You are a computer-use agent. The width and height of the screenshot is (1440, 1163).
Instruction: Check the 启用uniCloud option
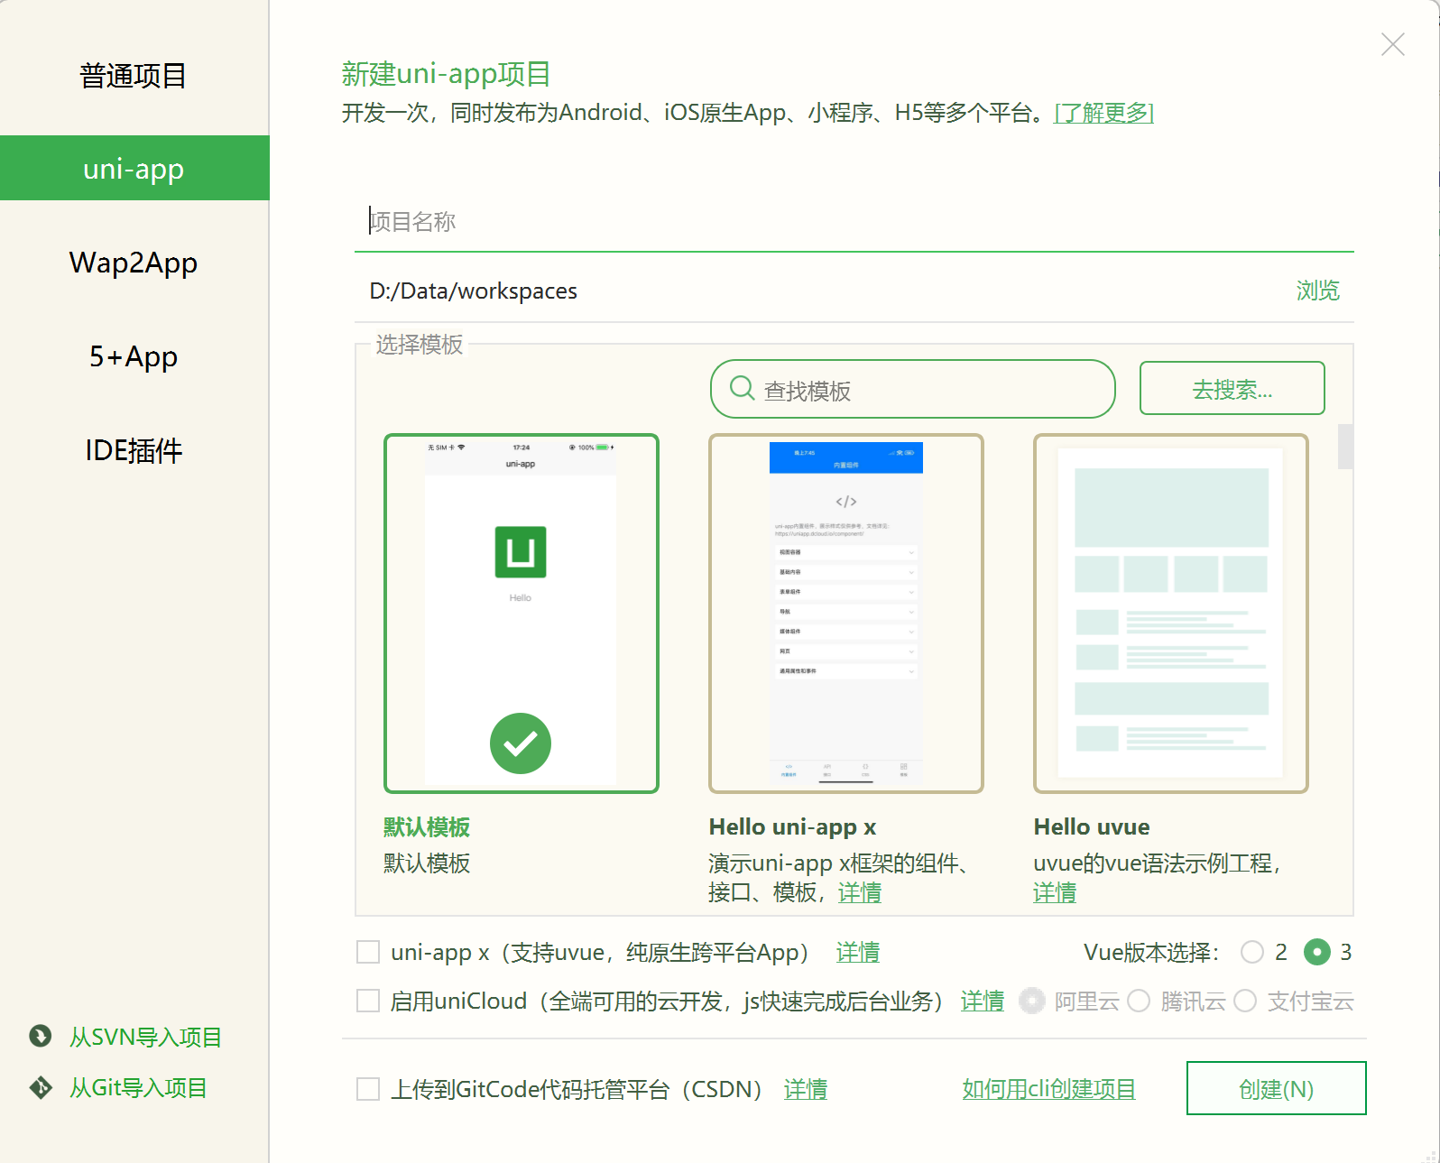tap(368, 1001)
